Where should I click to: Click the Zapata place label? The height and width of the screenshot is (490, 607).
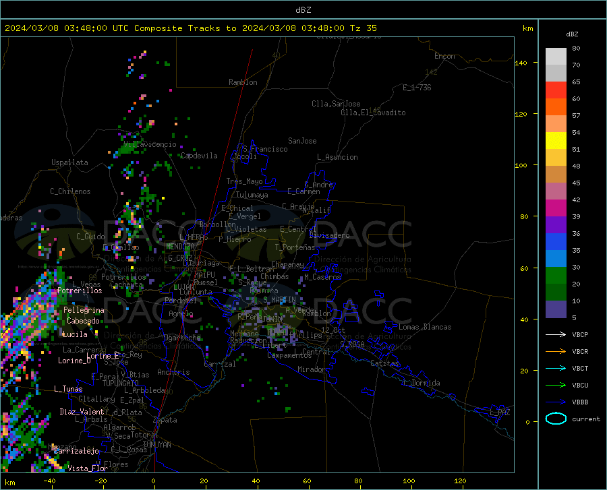165,420
